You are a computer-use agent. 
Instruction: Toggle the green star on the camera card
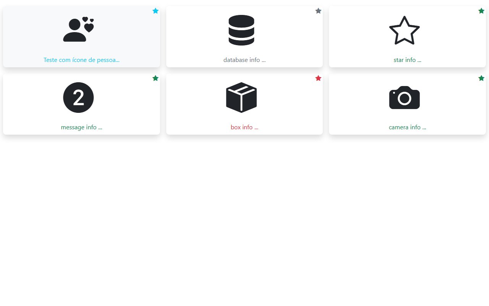[x=481, y=78]
